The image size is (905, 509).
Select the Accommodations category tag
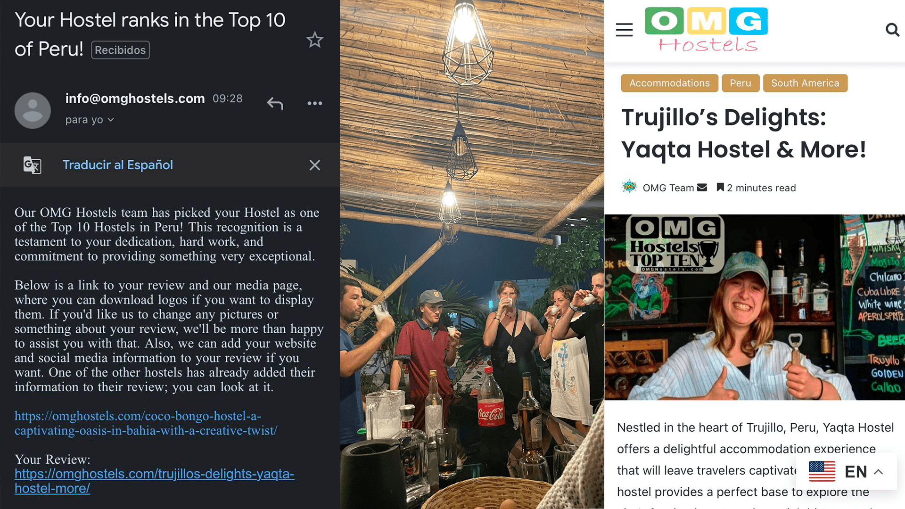point(669,83)
